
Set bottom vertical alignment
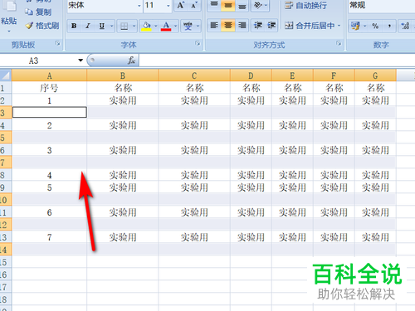pyautogui.click(x=242, y=5)
